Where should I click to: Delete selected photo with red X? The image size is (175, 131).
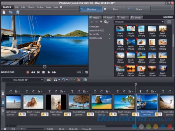(x=79, y=80)
